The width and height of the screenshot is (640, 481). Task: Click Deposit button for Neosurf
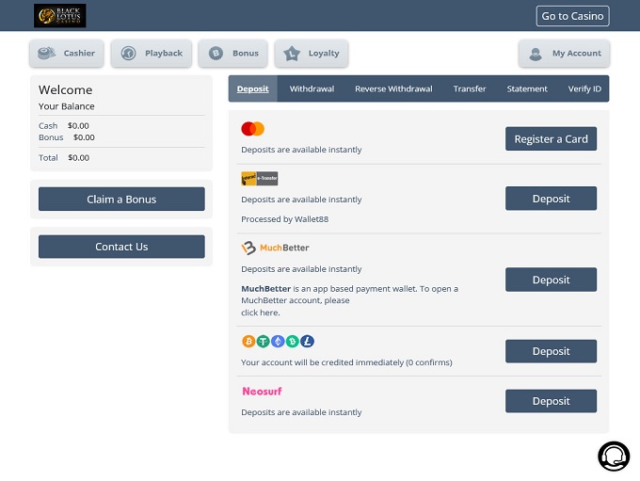point(551,401)
